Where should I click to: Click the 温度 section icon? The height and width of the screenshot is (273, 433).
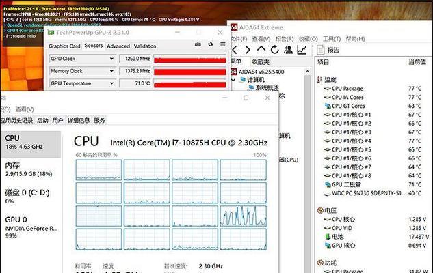coord(319,80)
